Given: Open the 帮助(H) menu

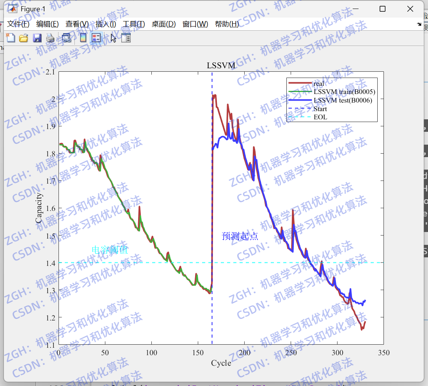Looking at the screenshot, I should (x=227, y=24).
